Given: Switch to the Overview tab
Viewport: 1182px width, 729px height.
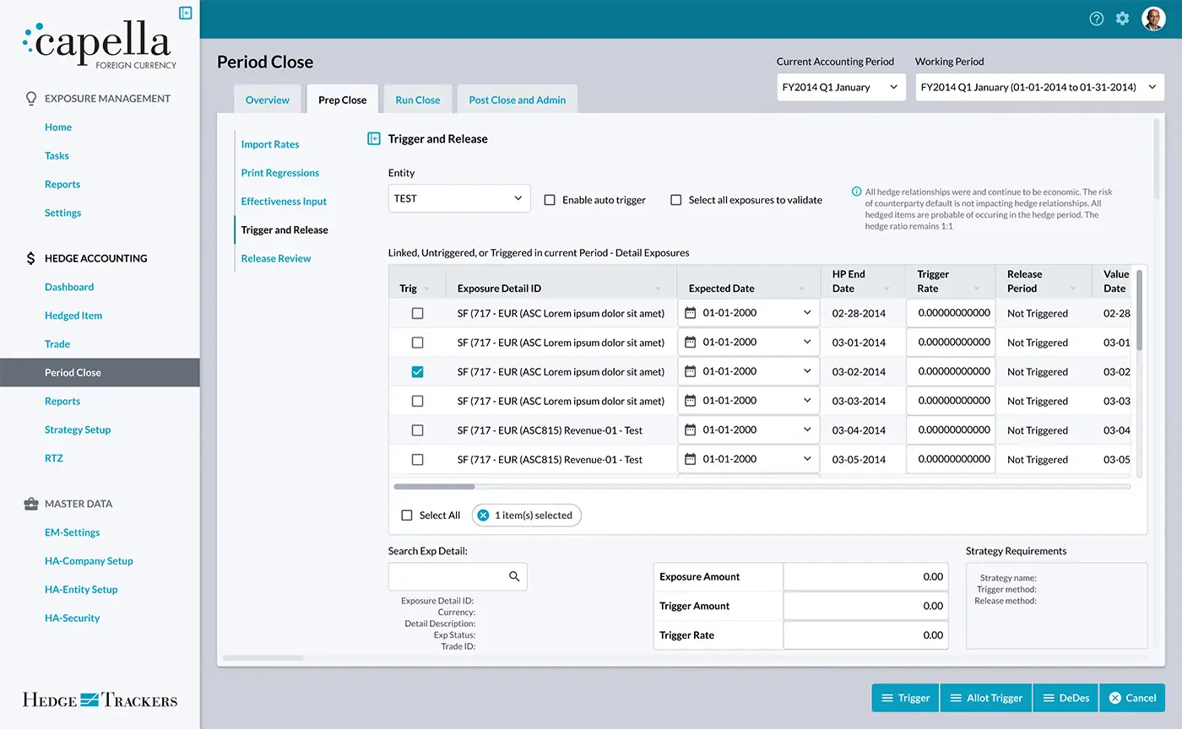Looking at the screenshot, I should (268, 100).
